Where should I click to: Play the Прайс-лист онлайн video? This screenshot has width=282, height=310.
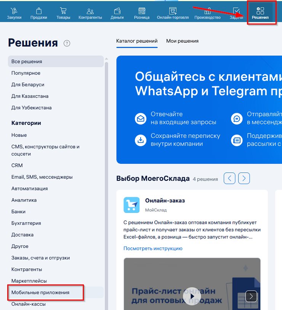192,296
